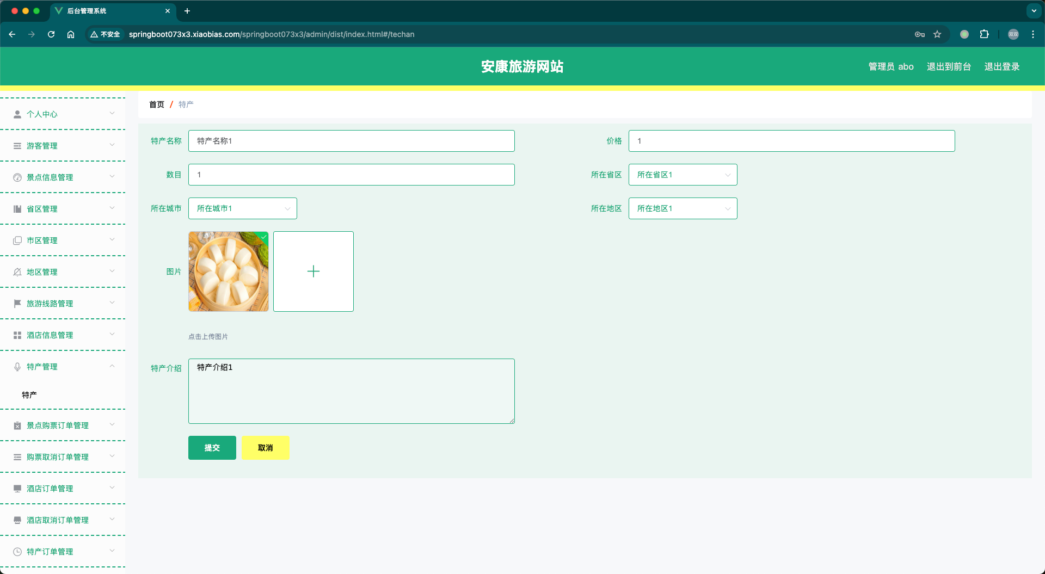Click the 特产订单管理 clock icon
Screen dimensions: 1045x574
pyautogui.click(x=17, y=552)
